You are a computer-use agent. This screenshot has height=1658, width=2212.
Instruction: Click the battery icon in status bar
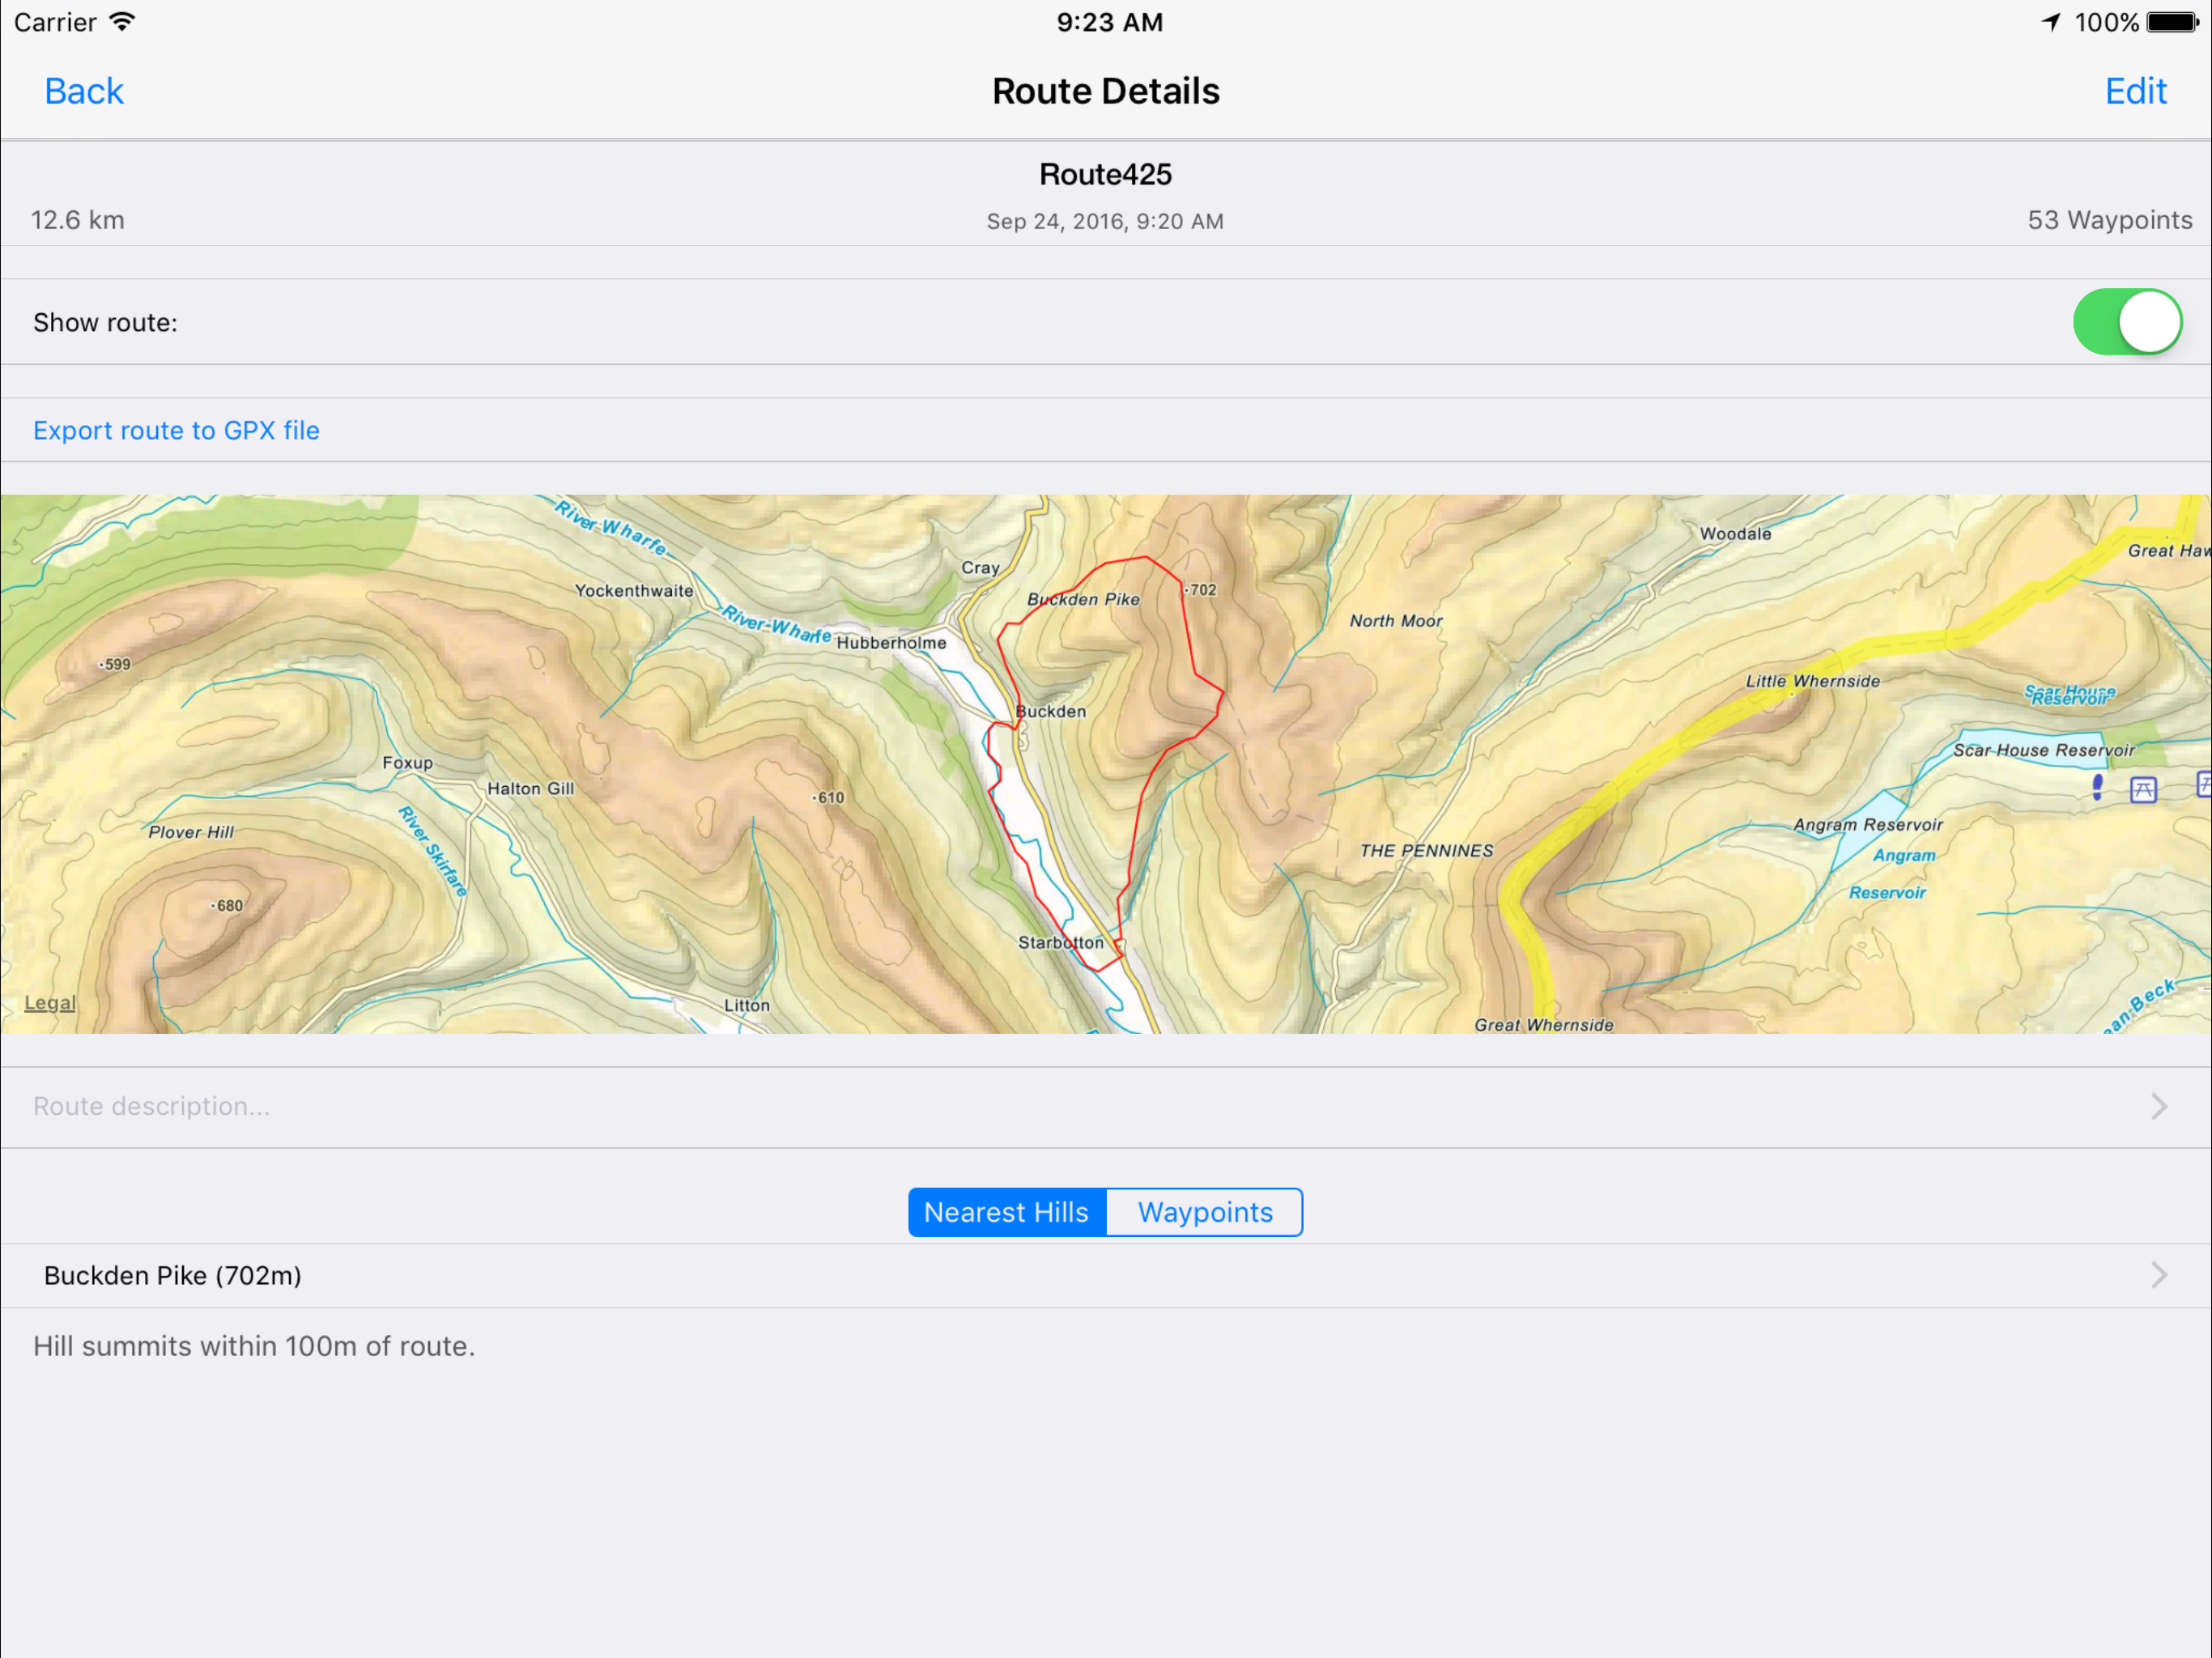(2173, 22)
